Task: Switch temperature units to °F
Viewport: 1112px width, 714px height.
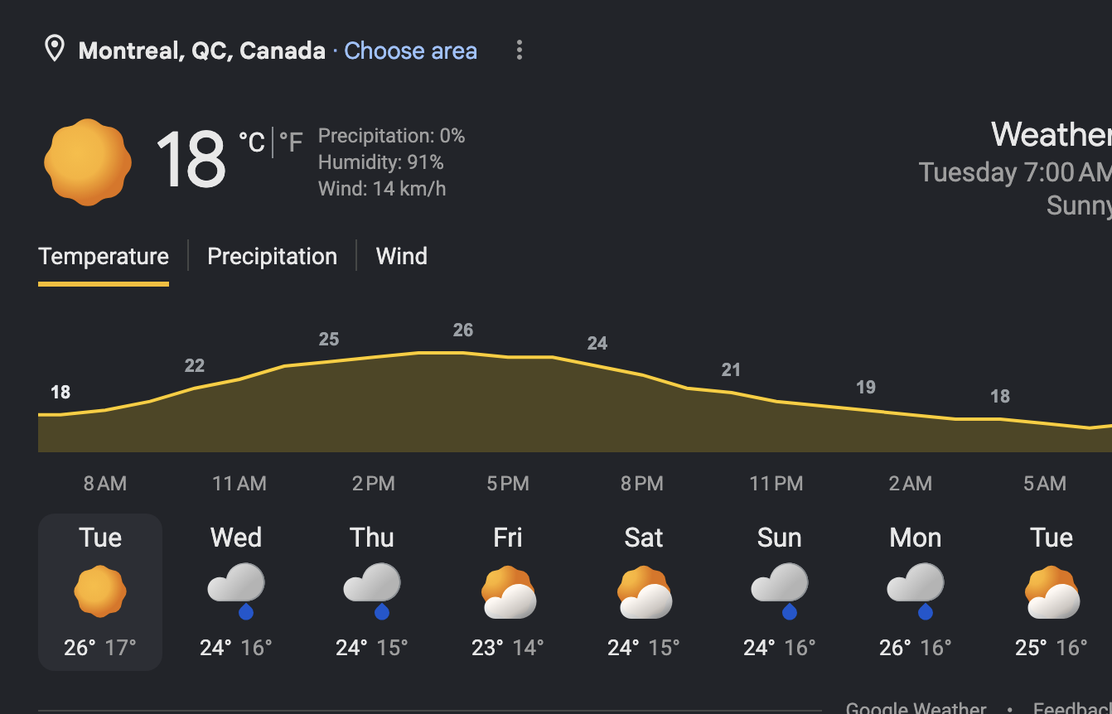Action: tap(291, 142)
